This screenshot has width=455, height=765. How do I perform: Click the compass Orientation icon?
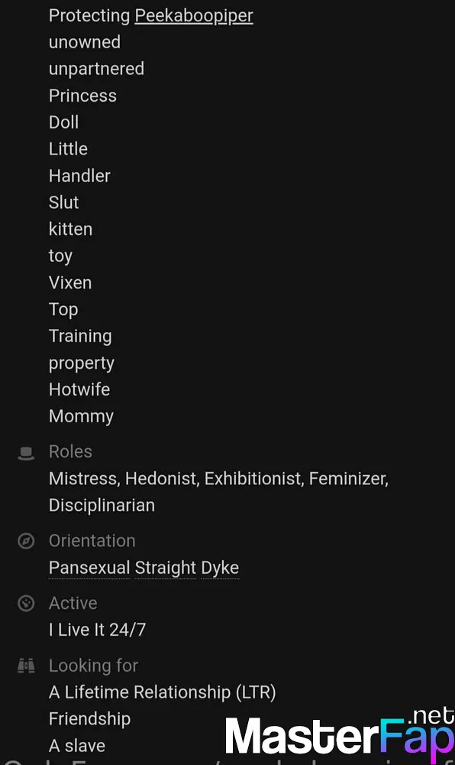tap(26, 541)
